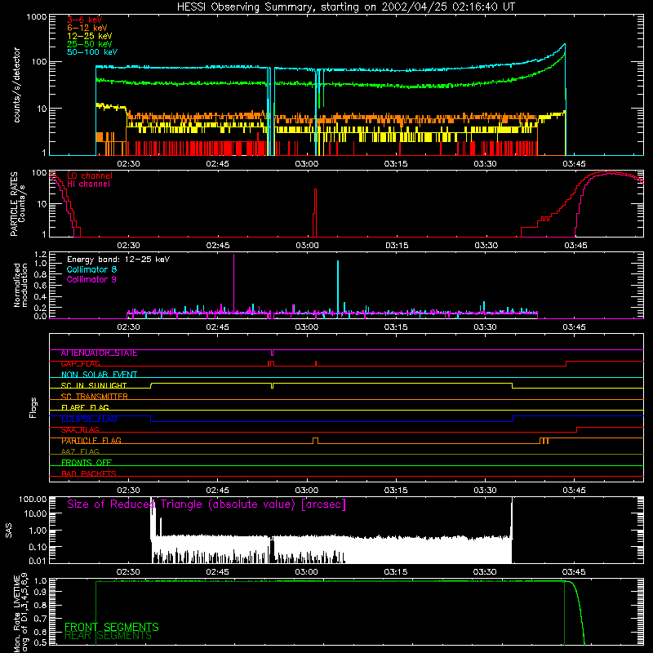The width and height of the screenshot is (653, 653).
Task: Click the PARTICLE_FLAG pulse near 03:00
Action: 315,440
